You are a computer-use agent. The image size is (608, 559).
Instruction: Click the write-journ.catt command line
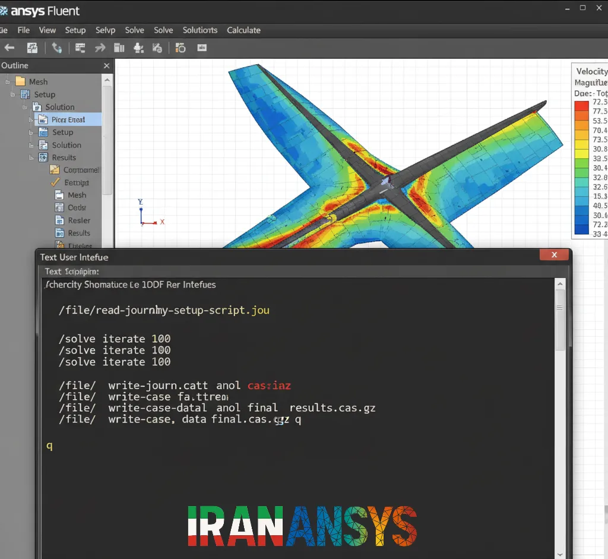[175, 385]
